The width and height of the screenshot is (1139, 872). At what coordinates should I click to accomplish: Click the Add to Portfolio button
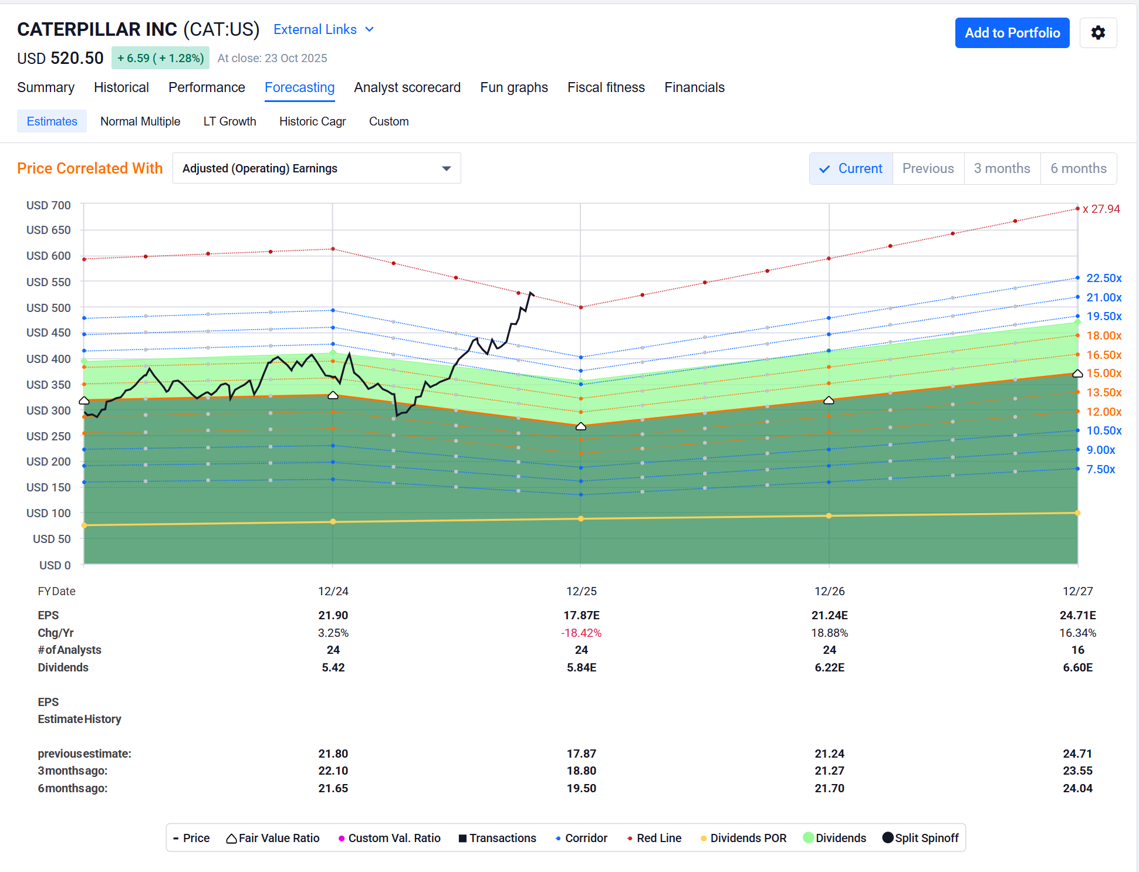tap(1012, 33)
